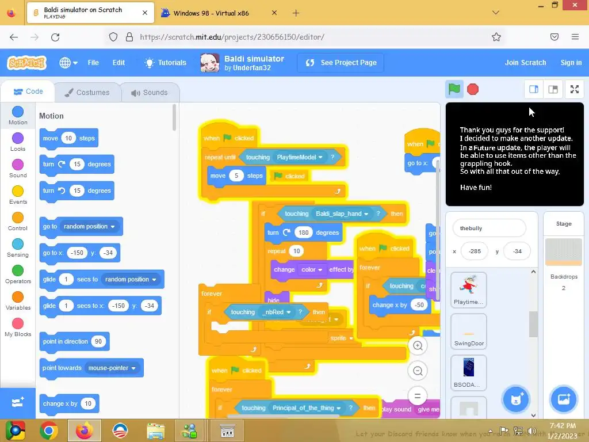Enter full screen stage mode
Image resolution: width=589 pixels, height=442 pixels.
tap(575, 89)
